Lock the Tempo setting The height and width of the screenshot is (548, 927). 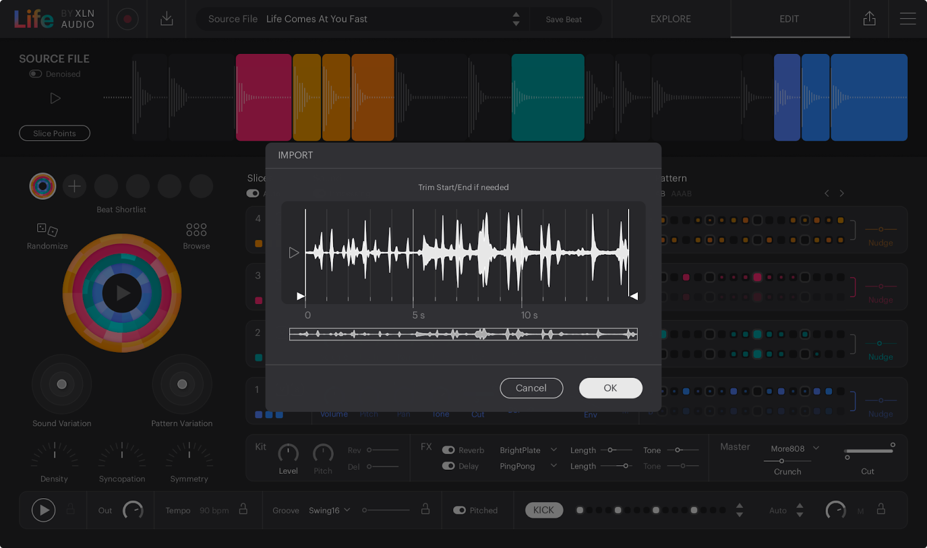click(243, 509)
